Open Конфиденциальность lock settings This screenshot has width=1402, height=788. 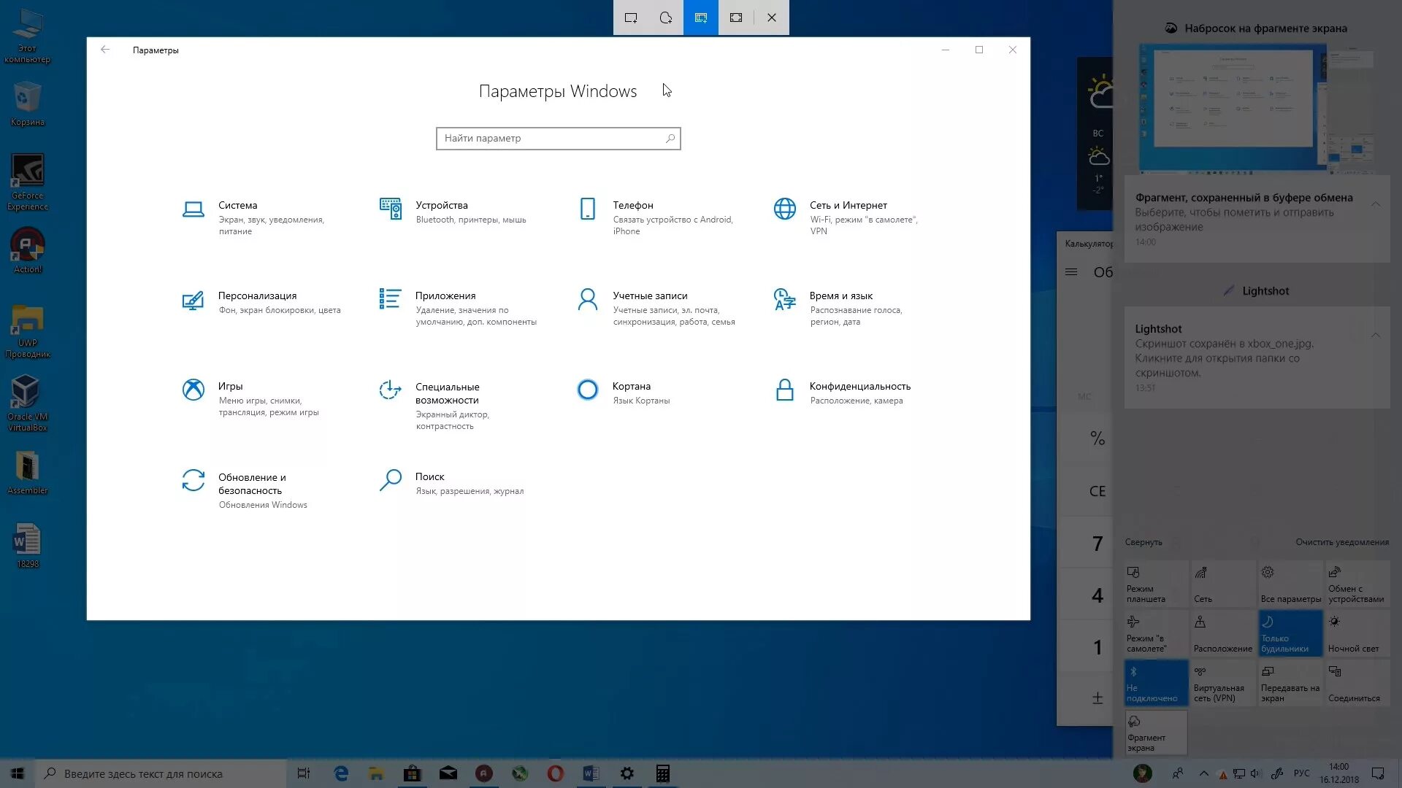[859, 387]
